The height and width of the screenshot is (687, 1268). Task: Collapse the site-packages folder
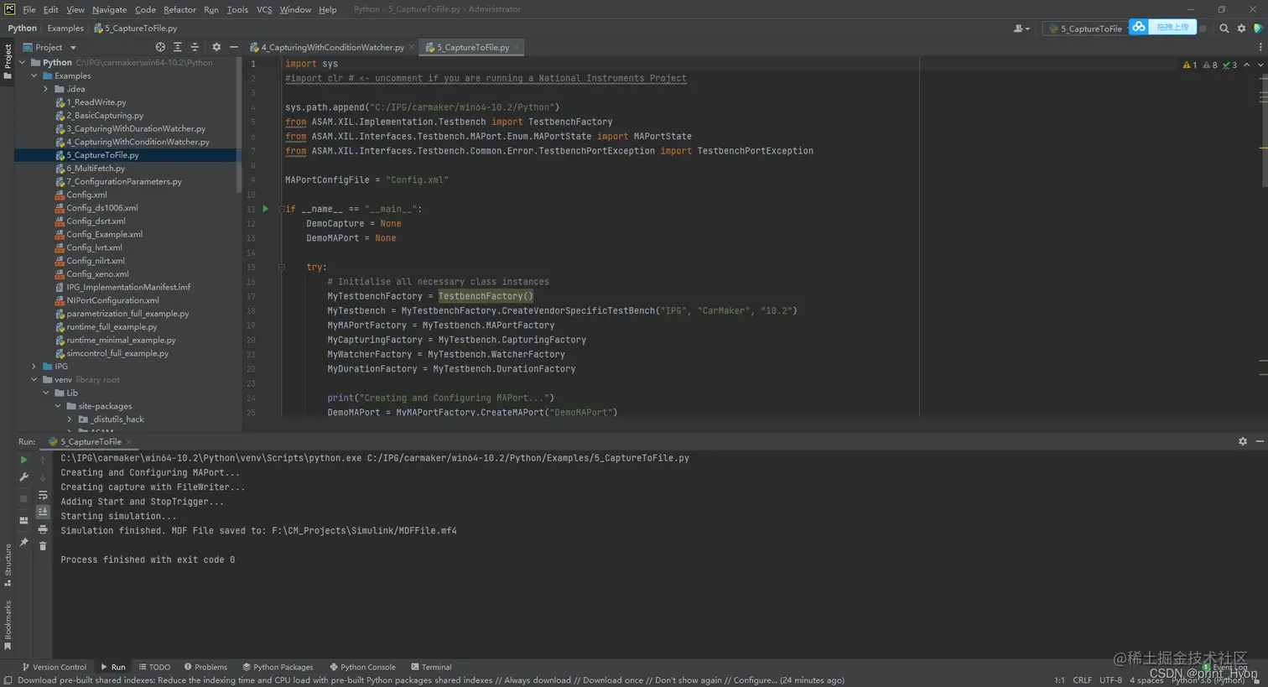58,406
